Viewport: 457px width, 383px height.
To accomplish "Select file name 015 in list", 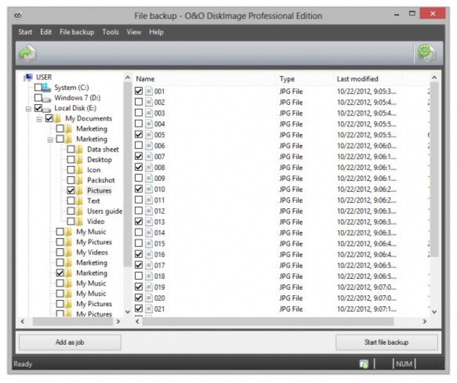I will [x=160, y=244].
